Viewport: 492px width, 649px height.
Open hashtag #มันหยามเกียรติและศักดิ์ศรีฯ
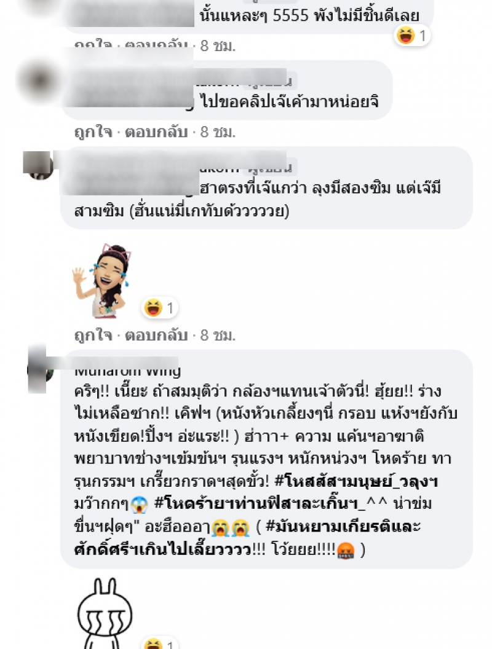pyautogui.click(x=247, y=538)
